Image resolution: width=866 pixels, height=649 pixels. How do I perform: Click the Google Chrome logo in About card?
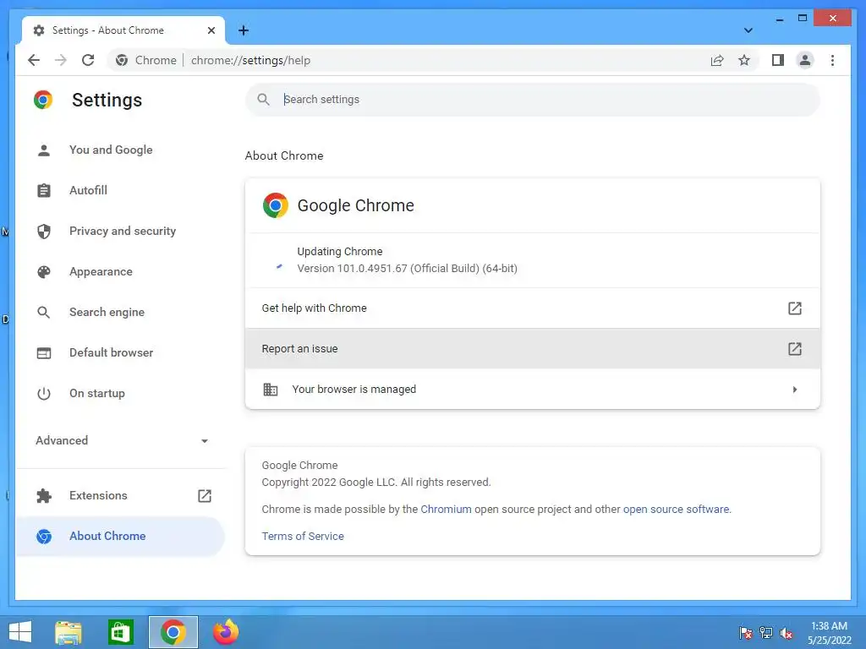tap(276, 205)
